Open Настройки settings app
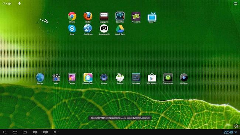 point(136,77)
